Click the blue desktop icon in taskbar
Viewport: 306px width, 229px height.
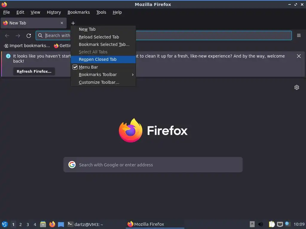click(x=61, y=225)
